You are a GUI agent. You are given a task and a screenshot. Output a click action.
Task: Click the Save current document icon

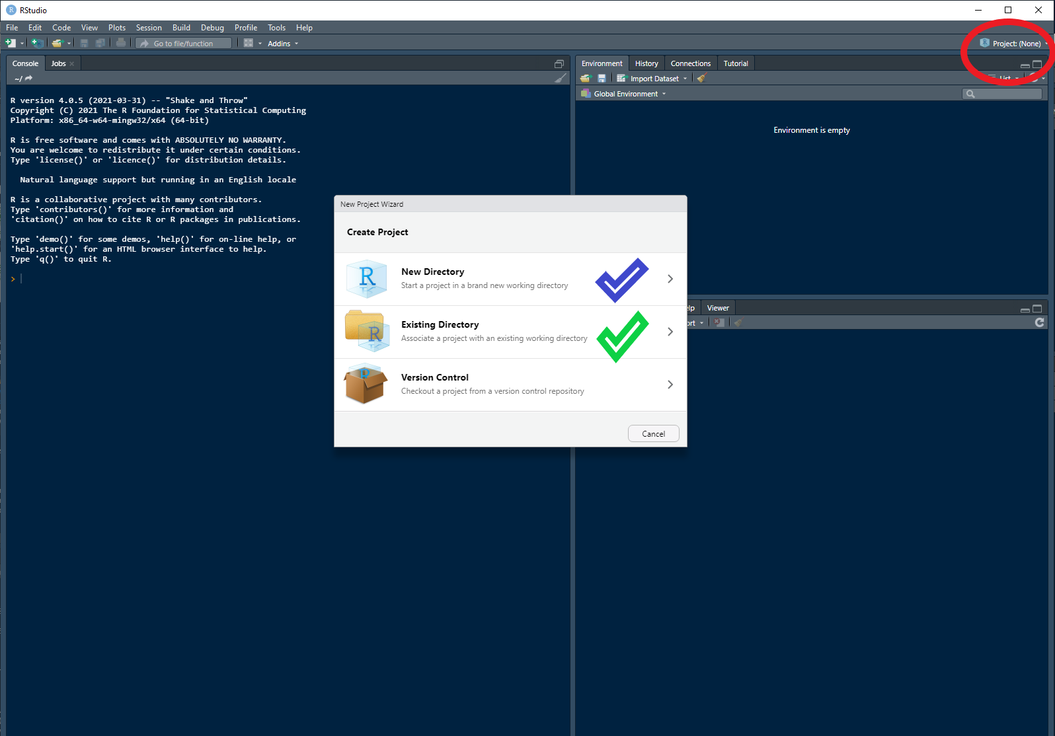point(84,43)
